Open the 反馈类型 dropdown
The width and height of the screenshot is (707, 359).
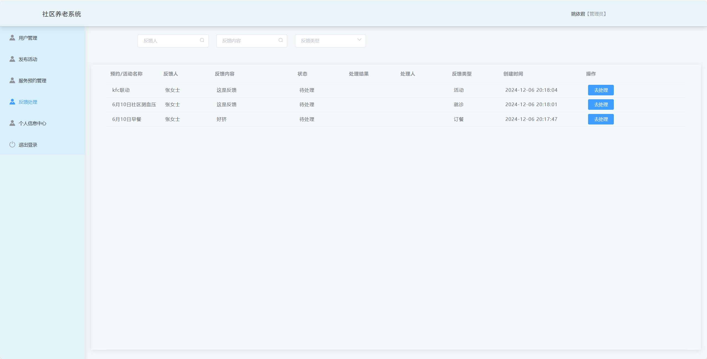point(330,41)
